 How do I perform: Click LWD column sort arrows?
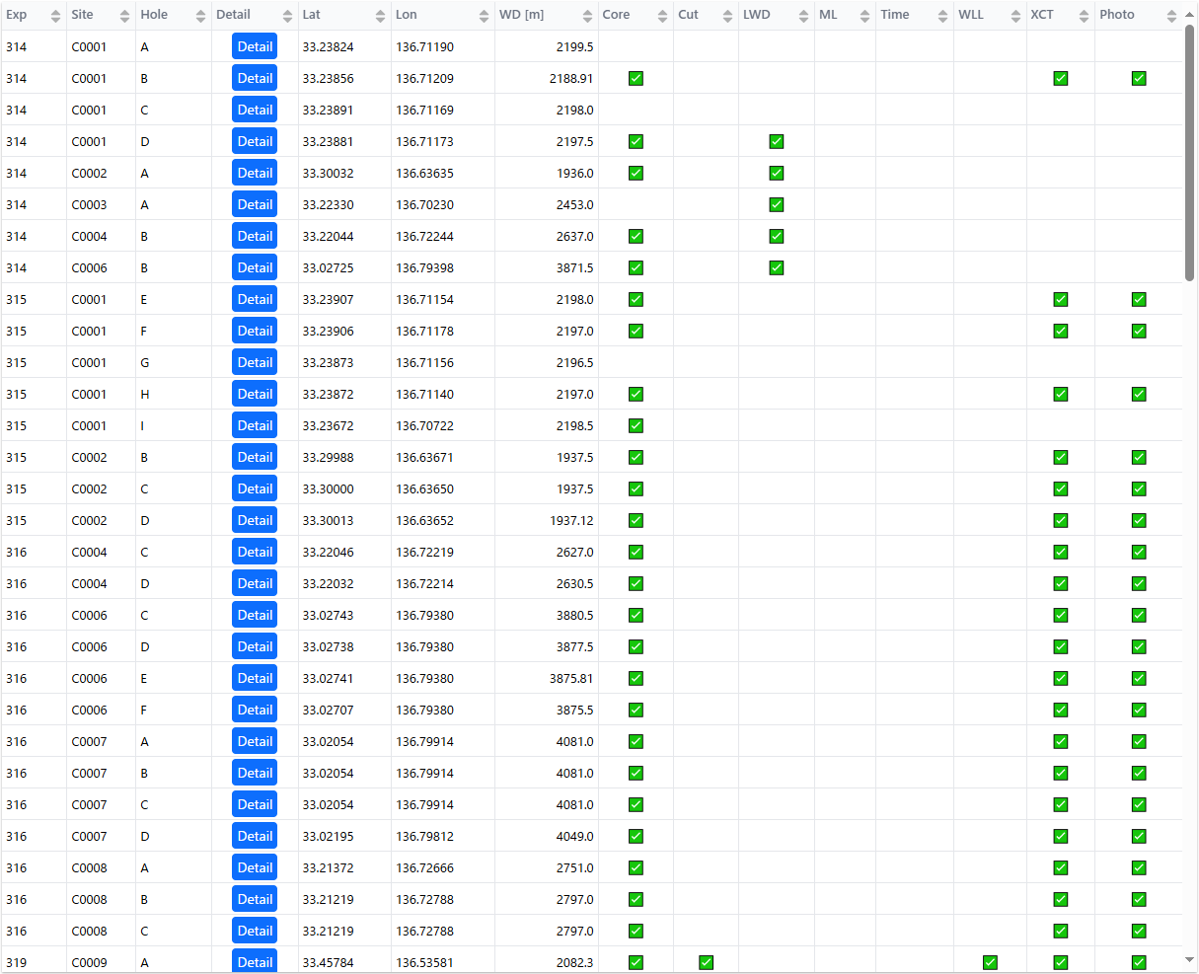[x=803, y=16]
